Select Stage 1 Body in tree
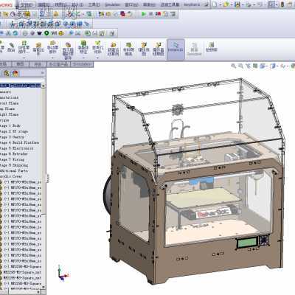The width and height of the screenshot is (295, 295). 10,125
